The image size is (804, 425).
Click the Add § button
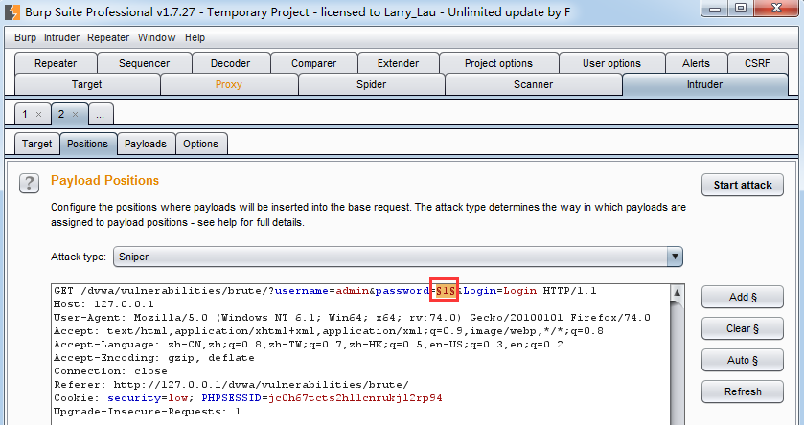(743, 297)
